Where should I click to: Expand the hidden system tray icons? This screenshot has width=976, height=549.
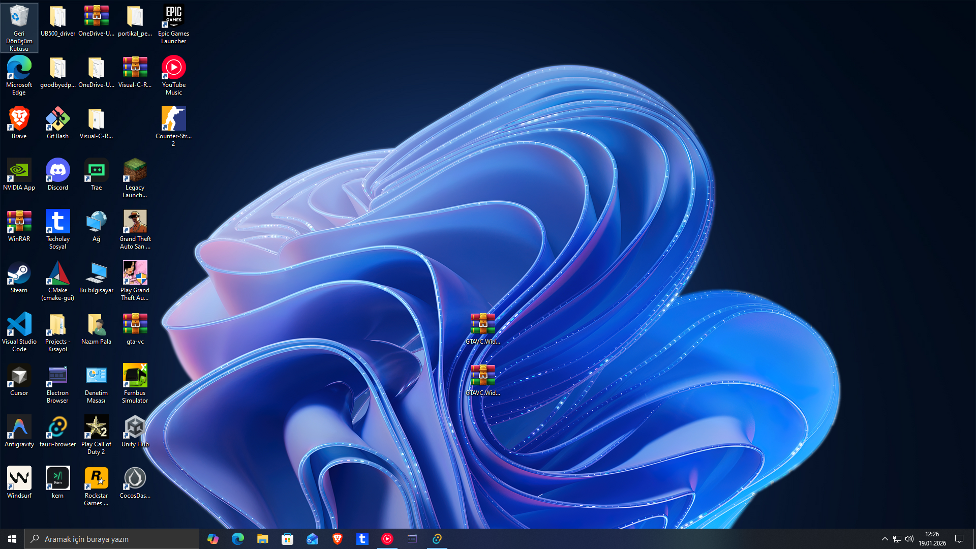[x=884, y=539]
